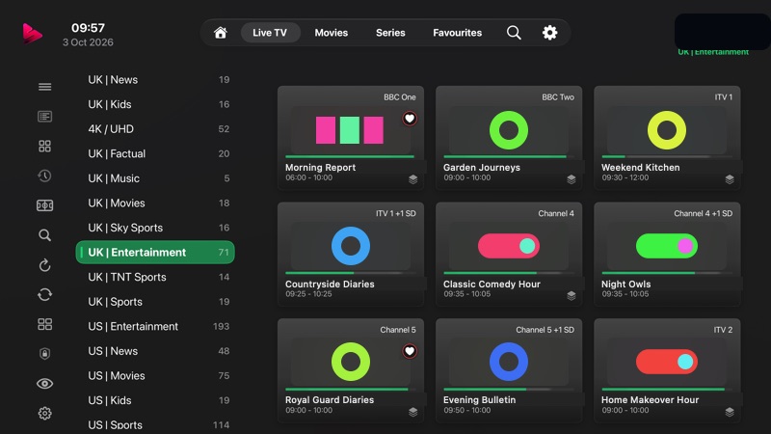Select UK | Sports category
The width and height of the screenshot is (771, 434).
[155, 302]
